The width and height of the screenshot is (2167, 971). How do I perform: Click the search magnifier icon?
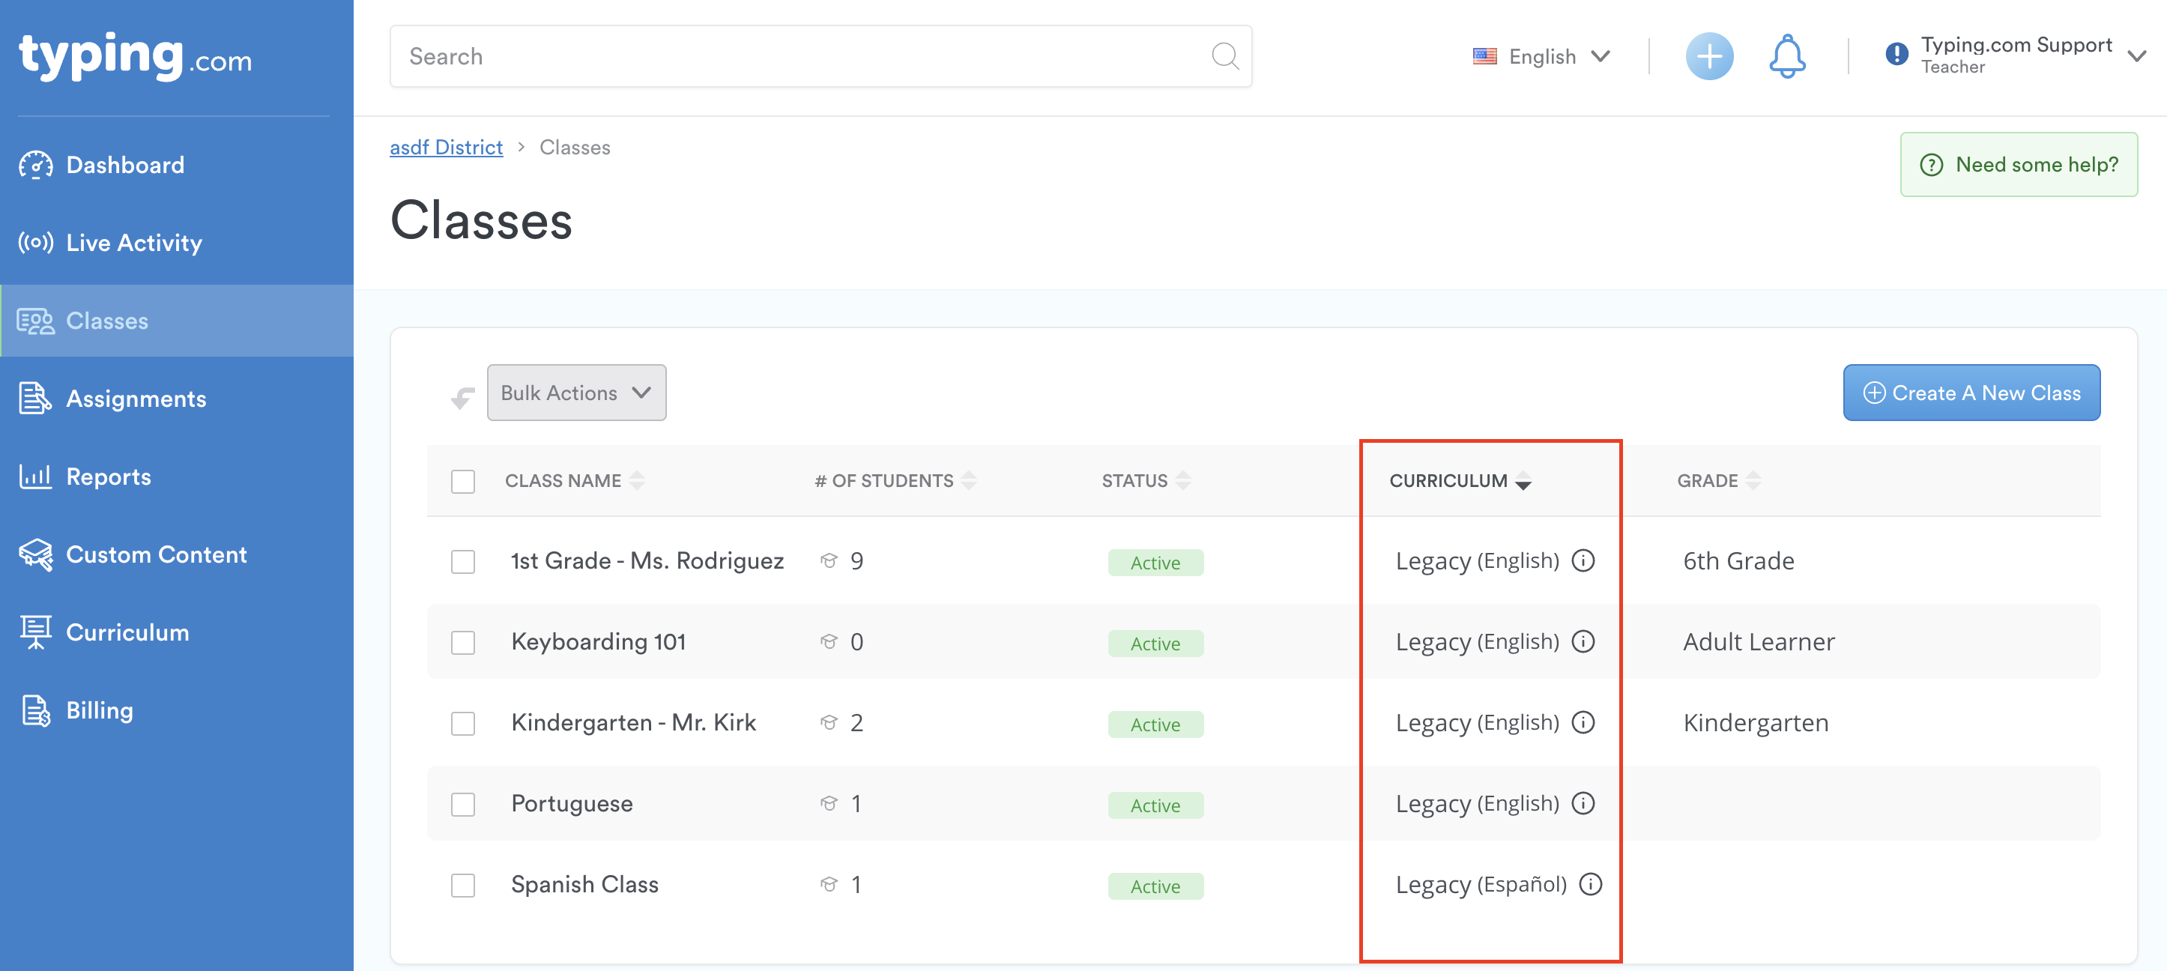(1224, 56)
